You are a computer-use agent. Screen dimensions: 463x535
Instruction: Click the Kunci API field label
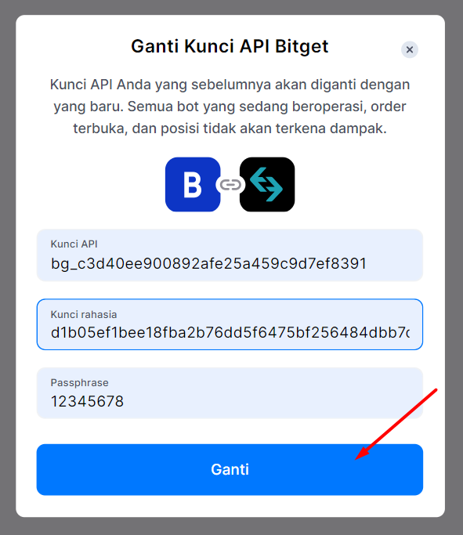coord(74,244)
